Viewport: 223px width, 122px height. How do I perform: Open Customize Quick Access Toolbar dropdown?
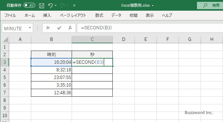(x=74, y=5)
